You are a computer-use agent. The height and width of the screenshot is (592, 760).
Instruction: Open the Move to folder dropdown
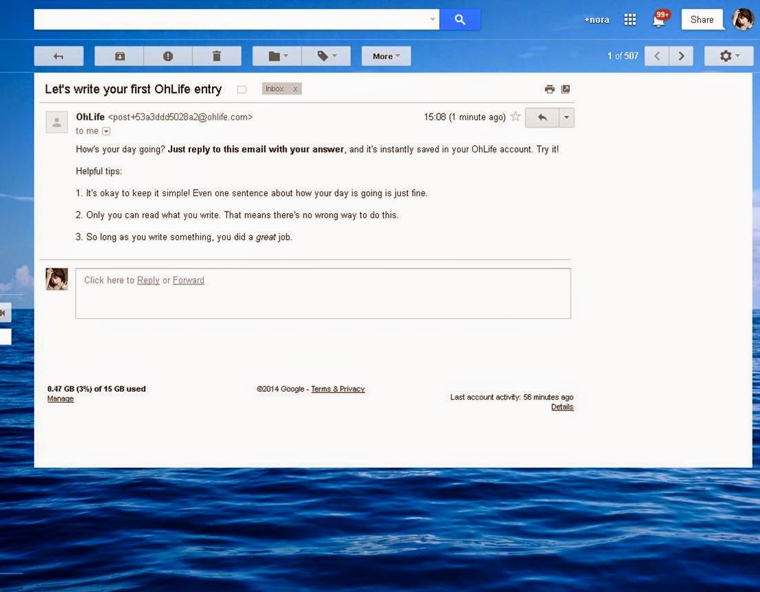click(277, 56)
